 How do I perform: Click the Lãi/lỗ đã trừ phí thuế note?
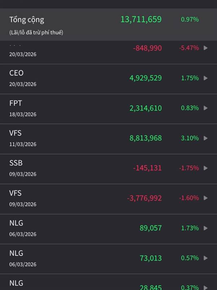click(x=36, y=33)
